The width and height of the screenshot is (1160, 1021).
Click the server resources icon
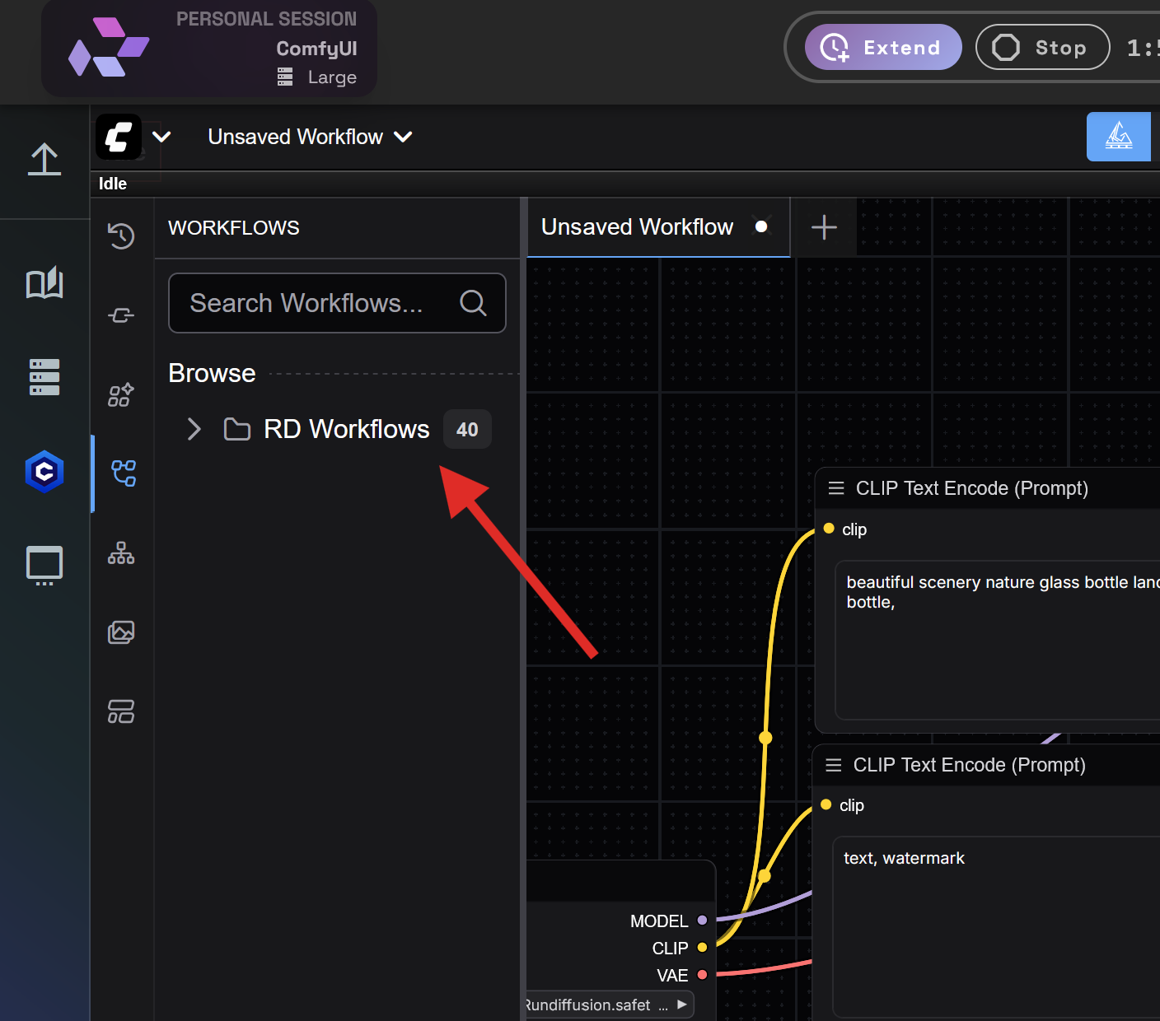pos(44,377)
